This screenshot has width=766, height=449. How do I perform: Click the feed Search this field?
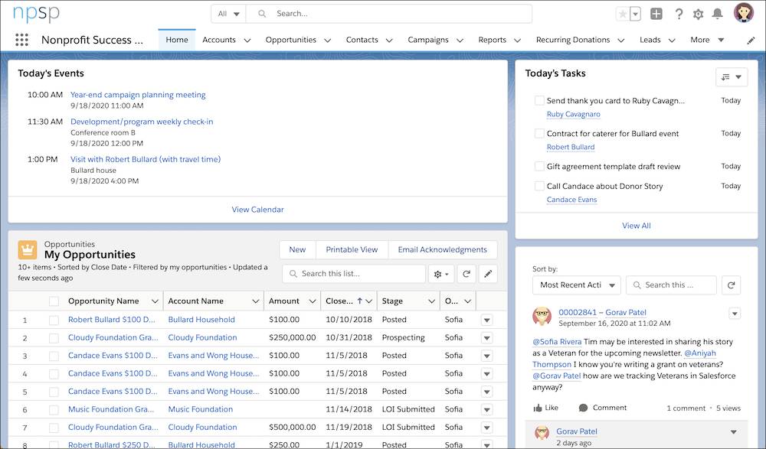point(671,285)
